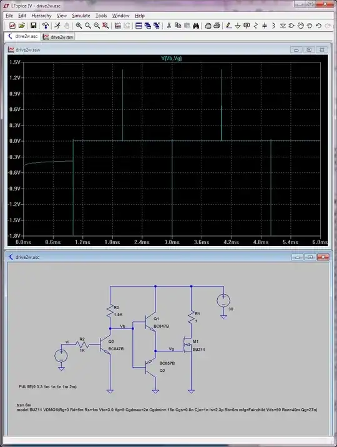Image resolution: width=337 pixels, height=447 pixels.
Task: Click the Print icon in toolbar
Action: point(217,26)
